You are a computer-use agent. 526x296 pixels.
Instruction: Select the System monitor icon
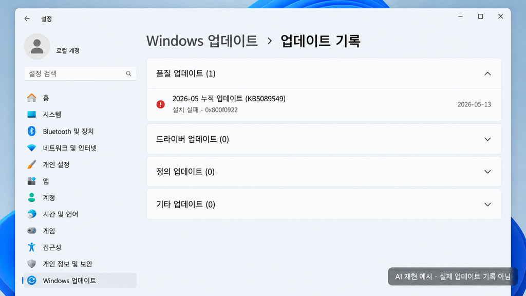[31, 115]
